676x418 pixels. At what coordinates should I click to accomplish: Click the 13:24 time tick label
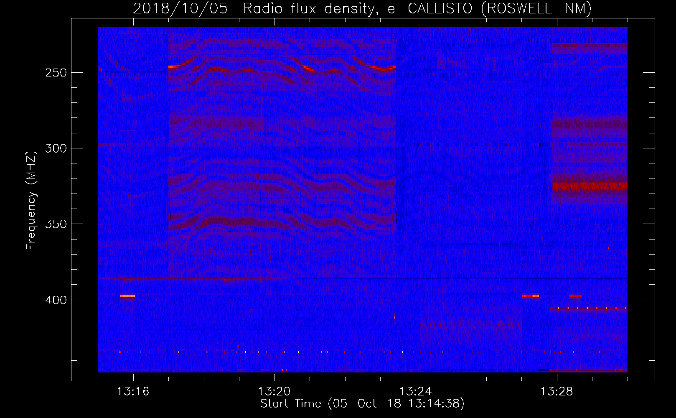pos(415,392)
